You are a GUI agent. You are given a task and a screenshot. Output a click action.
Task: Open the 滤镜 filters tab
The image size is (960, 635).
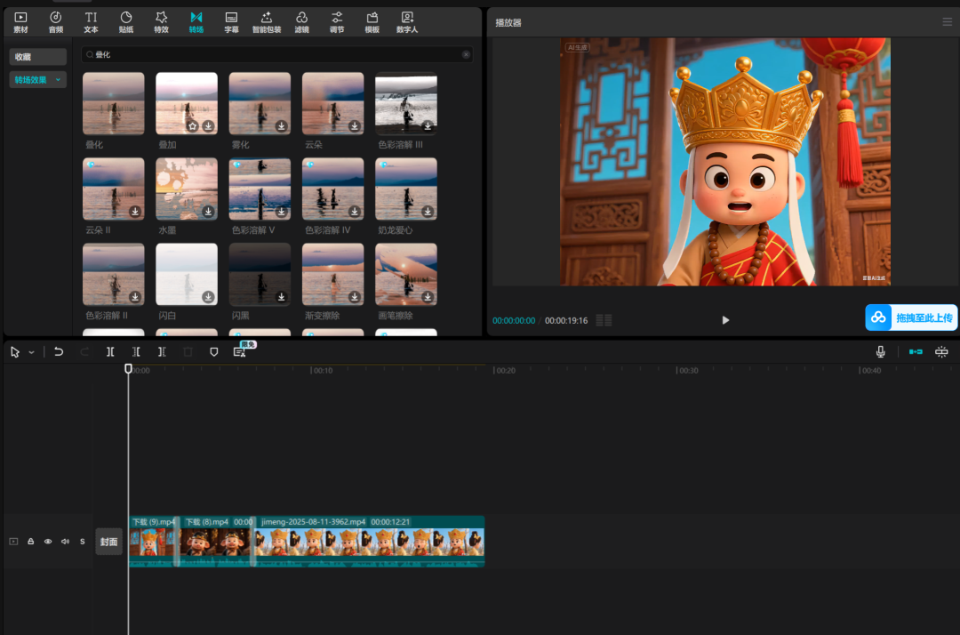tap(302, 22)
